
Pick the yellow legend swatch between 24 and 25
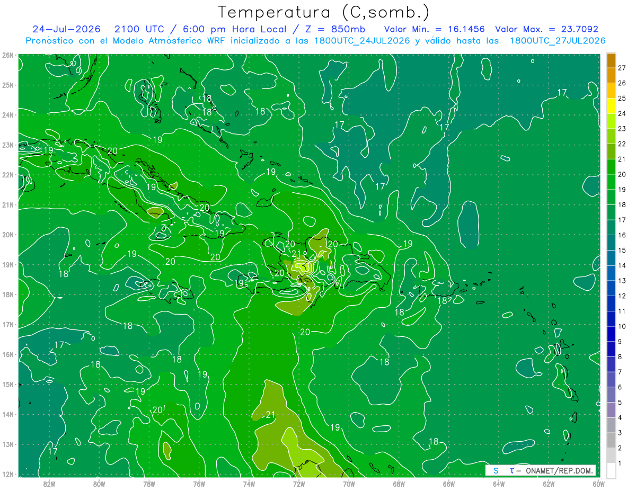(611, 106)
